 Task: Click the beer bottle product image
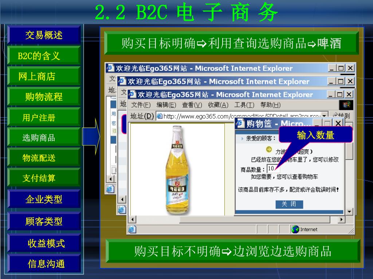(x=177, y=170)
